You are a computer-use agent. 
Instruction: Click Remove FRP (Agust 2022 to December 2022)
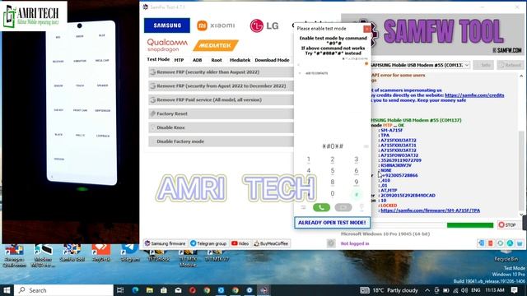coord(221,86)
